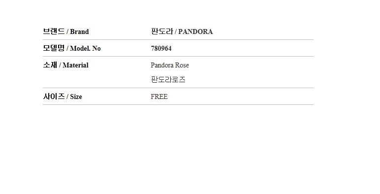Click the Korean word 소재
Viewport: 380px width, 194px height.
click(x=50, y=65)
